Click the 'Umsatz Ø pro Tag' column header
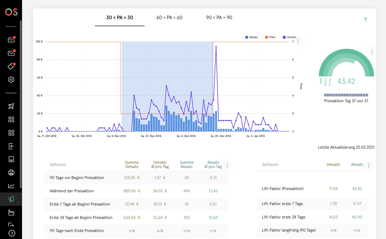The width and height of the screenshot is (386, 239). tap(160, 164)
